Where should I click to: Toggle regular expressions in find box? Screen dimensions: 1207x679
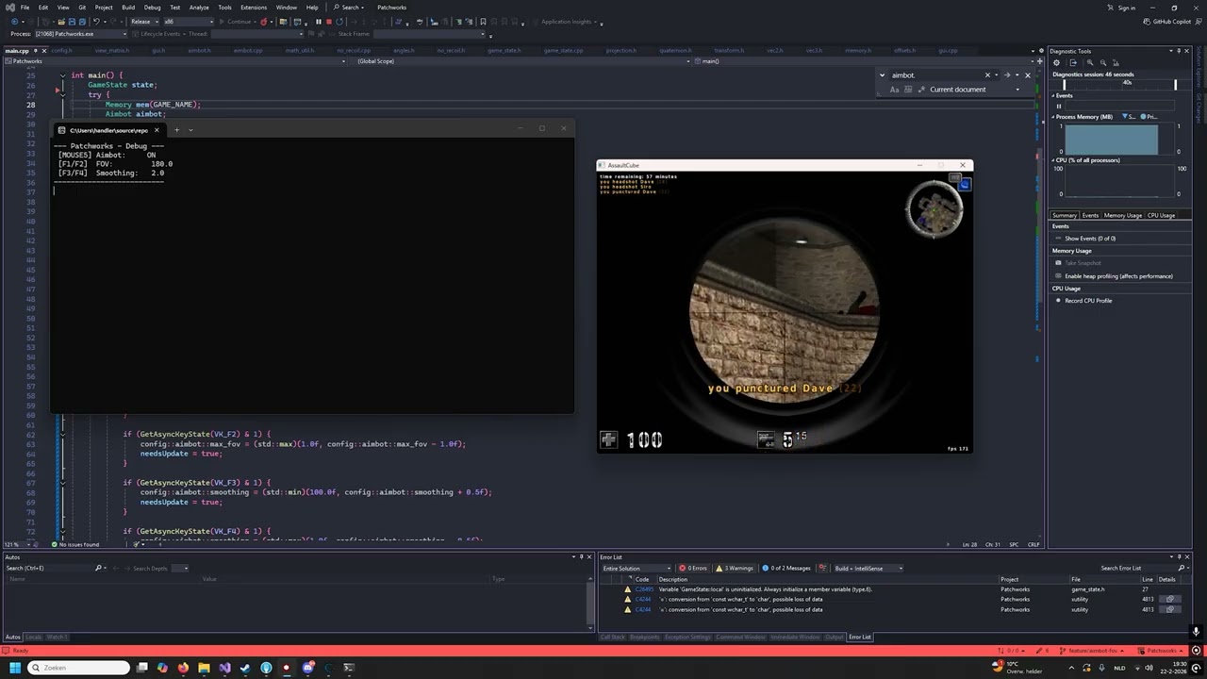click(x=921, y=90)
